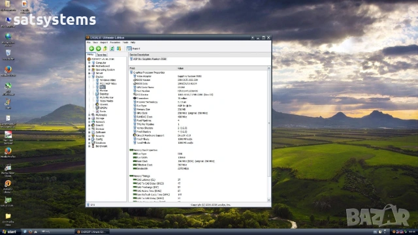Select Video Modes under Display
This screenshot has width=418, height=235.
(106, 101)
